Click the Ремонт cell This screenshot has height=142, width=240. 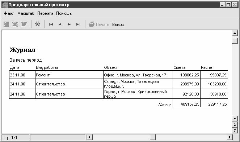click(69, 75)
